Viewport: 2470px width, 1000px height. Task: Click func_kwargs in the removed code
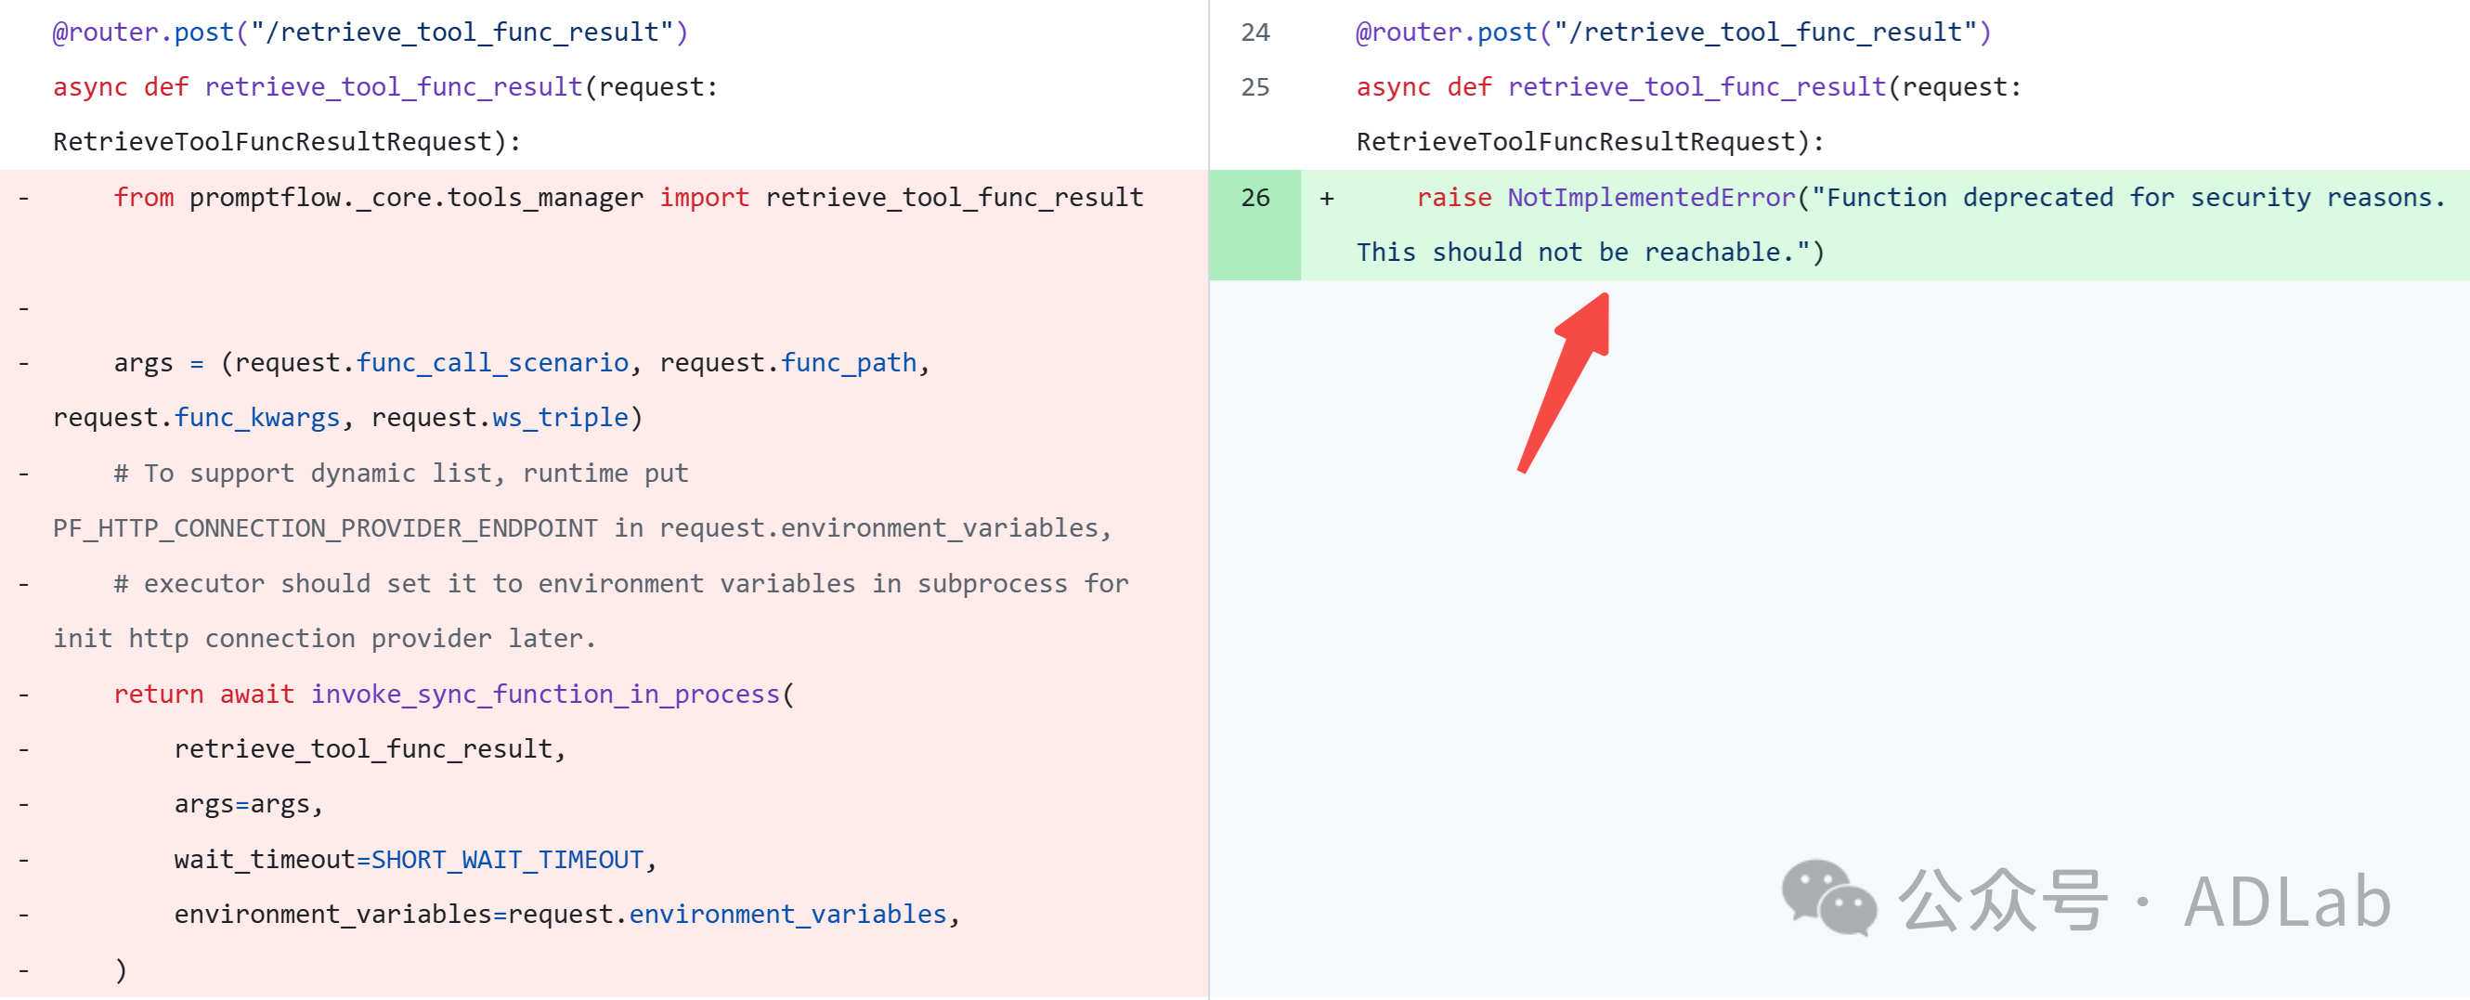click(257, 418)
